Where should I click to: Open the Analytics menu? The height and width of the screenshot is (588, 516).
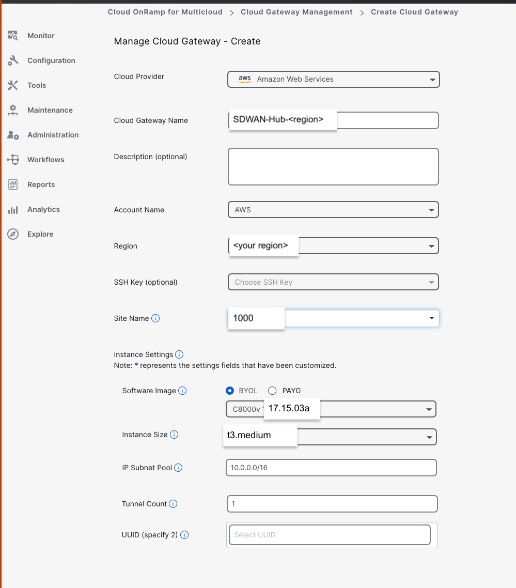point(43,209)
